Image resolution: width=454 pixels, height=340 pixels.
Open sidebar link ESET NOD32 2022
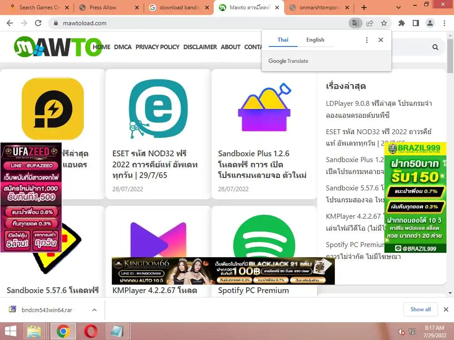(379, 137)
